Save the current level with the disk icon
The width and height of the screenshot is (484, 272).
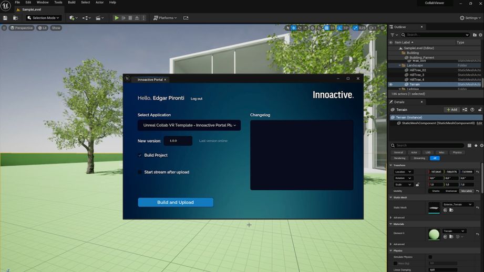[x=5, y=18]
